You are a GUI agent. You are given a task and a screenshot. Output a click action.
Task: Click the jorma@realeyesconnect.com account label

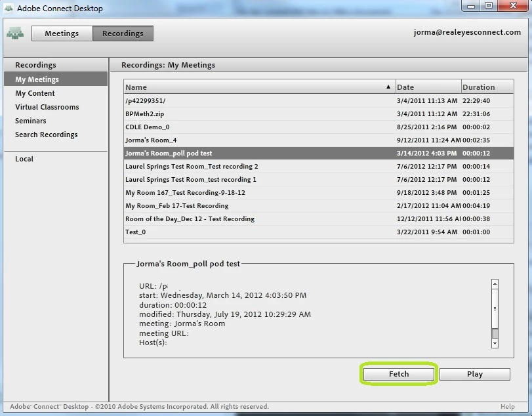pos(467,32)
